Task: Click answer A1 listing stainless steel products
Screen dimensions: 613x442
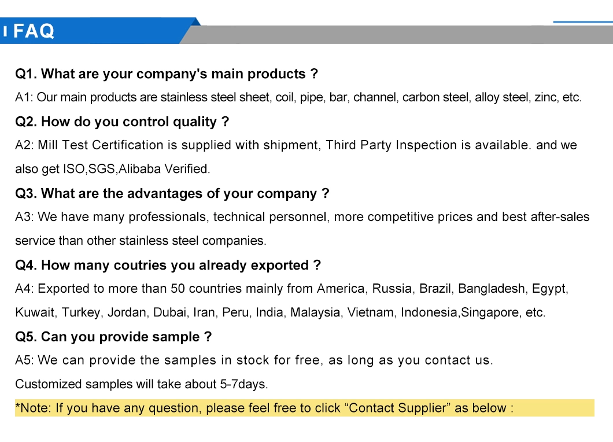Action: pos(298,97)
